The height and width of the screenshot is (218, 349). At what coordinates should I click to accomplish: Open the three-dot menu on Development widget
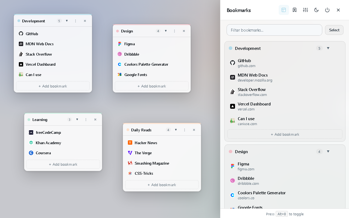[76, 21]
